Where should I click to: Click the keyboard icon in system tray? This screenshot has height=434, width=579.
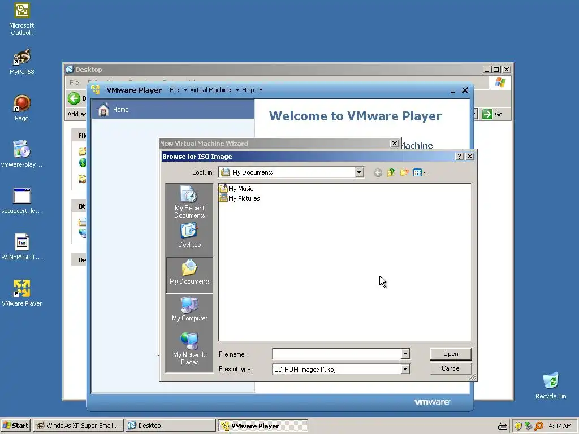point(502,426)
